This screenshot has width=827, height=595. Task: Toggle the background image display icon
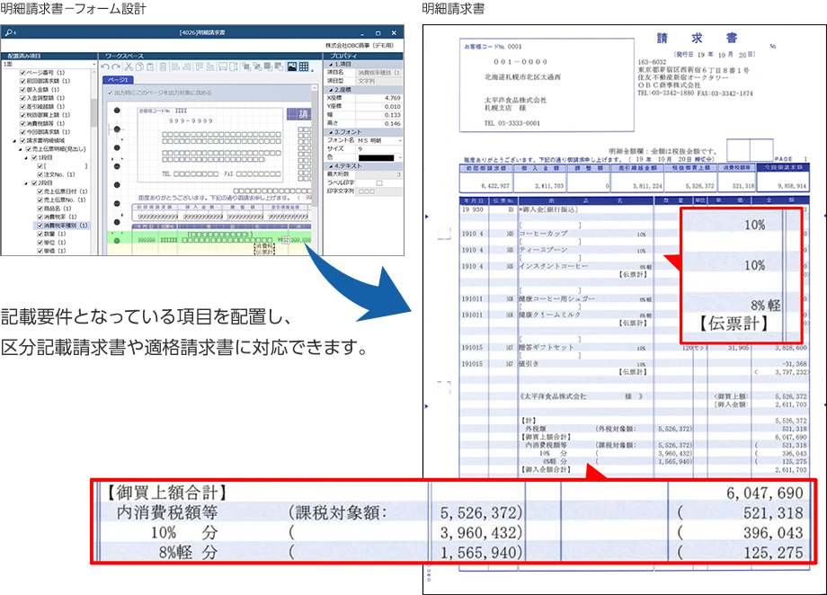pos(292,67)
